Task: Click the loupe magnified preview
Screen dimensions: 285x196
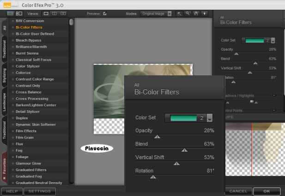Action: click(x=255, y=149)
